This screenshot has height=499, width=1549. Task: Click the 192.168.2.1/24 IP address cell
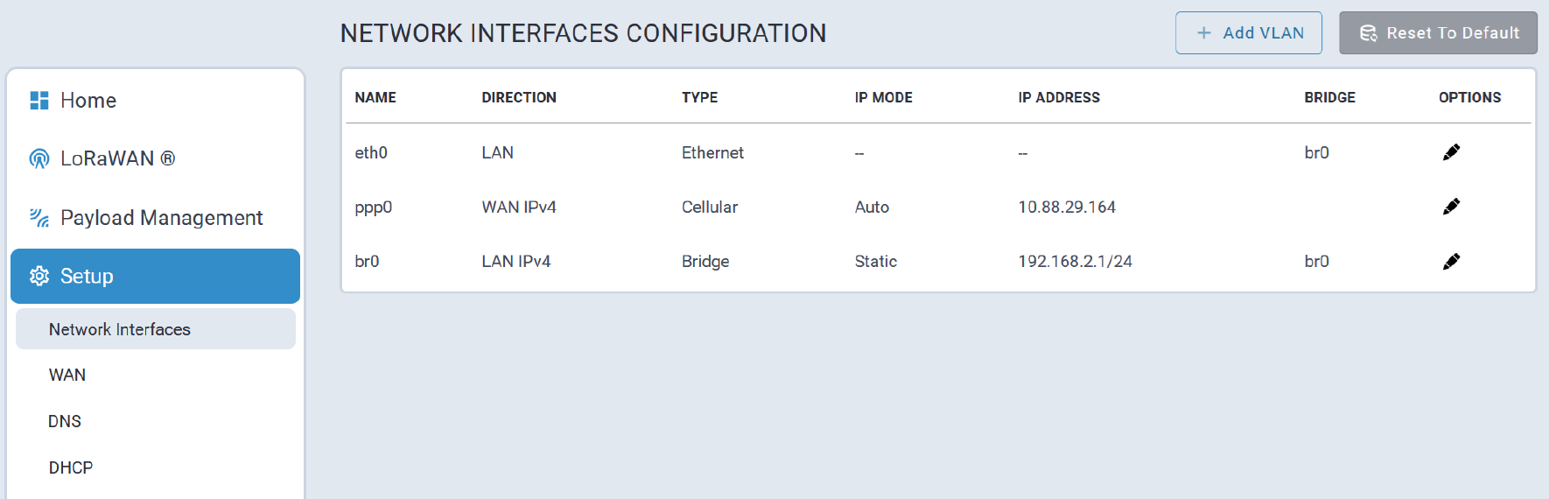[x=1075, y=261]
